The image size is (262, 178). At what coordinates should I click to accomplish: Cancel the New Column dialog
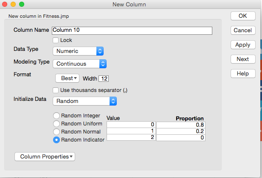(x=243, y=30)
